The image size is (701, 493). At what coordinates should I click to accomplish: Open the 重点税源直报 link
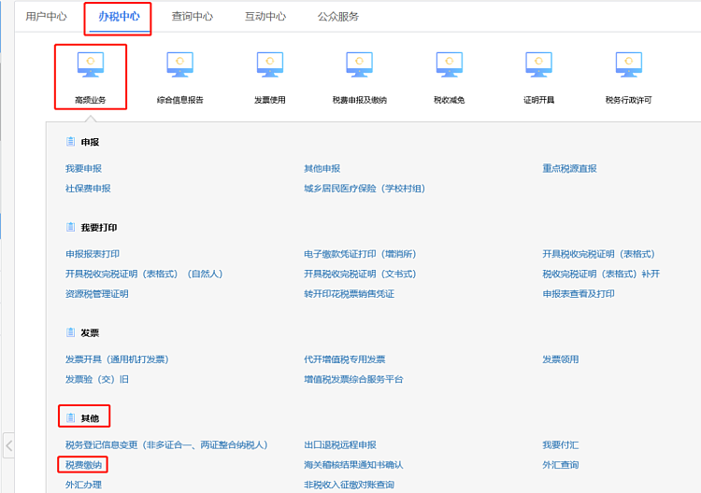569,168
